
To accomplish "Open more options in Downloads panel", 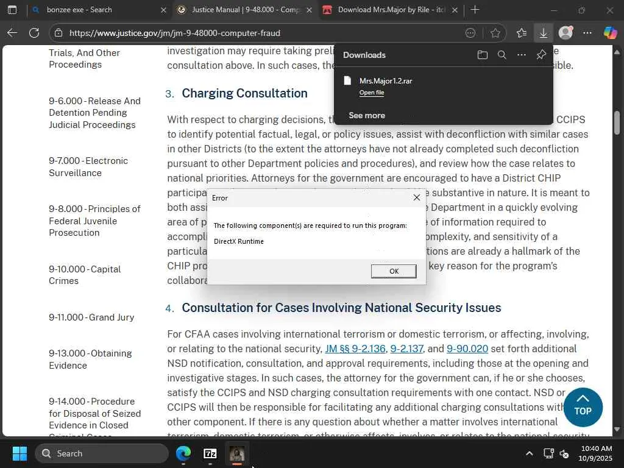I will (x=522, y=55).
